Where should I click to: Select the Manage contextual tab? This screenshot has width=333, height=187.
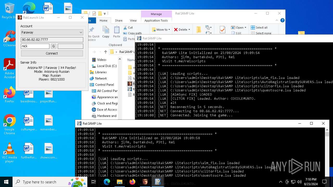pos(156,14)
